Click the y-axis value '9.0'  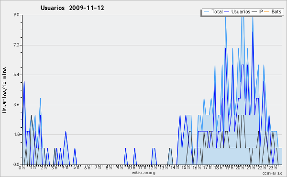tap(16, 15)
